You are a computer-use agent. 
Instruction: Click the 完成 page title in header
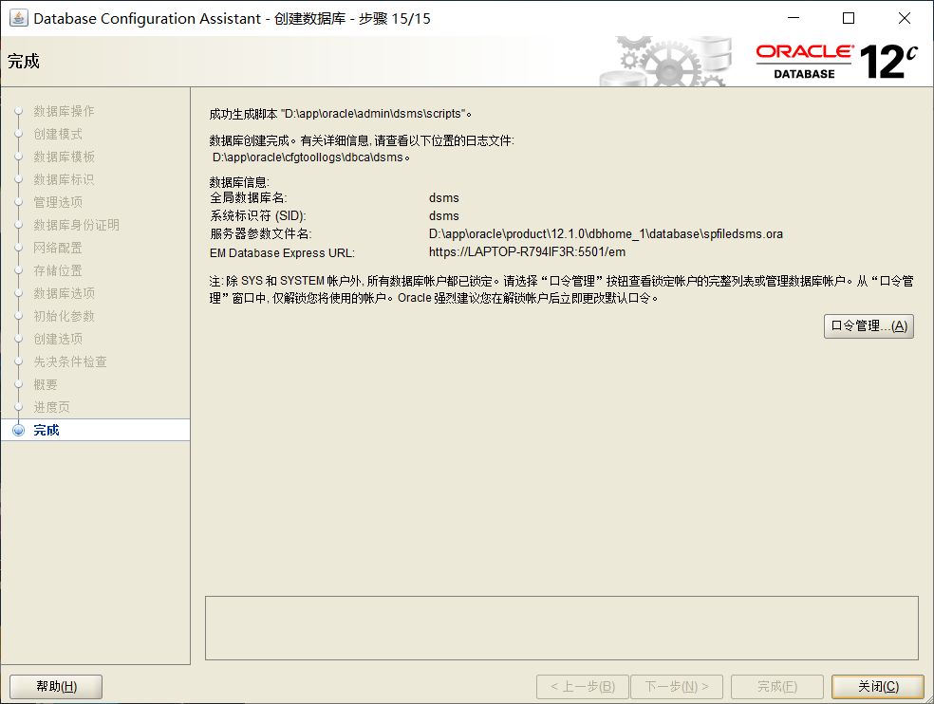(24, 62)
